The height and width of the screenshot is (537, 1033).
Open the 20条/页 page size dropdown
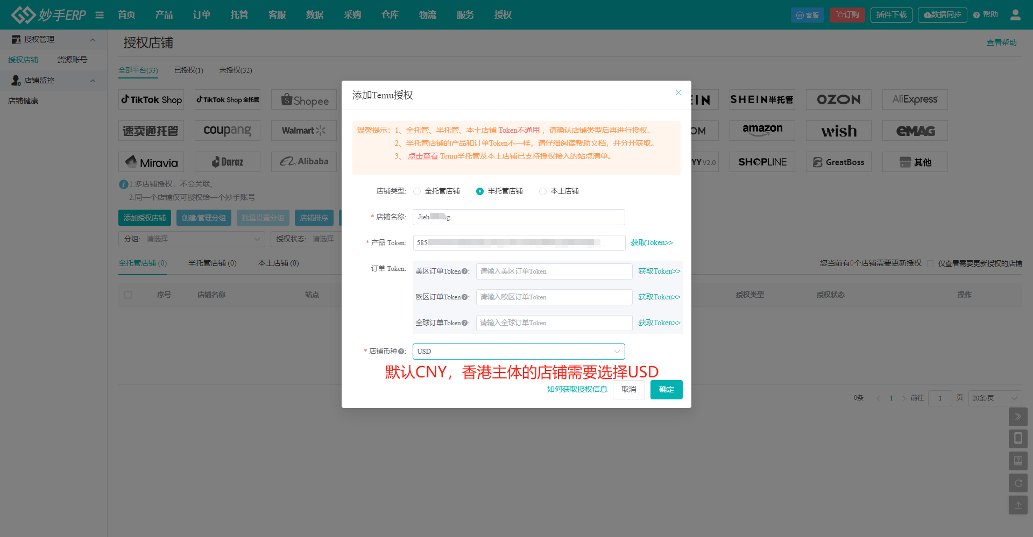(995, 398)
